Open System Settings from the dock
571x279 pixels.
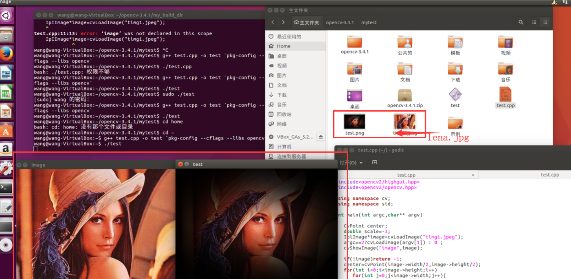pyautogui.click(x=7, y=169)
